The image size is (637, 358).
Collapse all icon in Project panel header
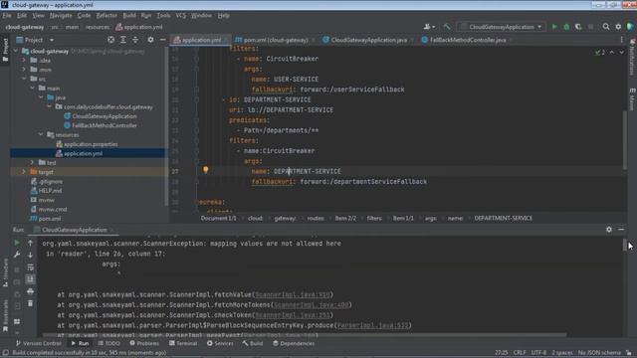[135, 40]
